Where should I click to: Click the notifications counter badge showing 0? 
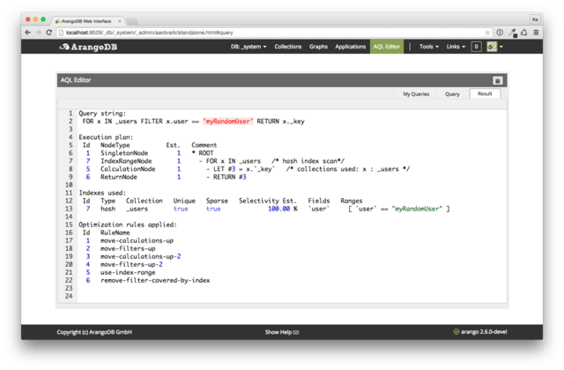(x=476, y=46)
